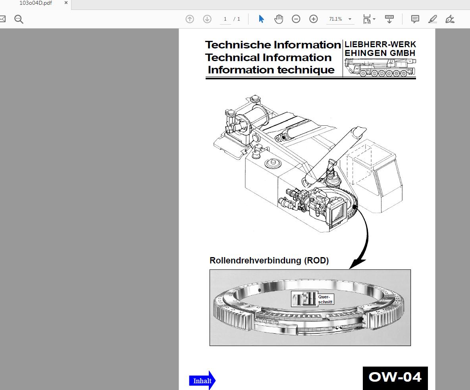Click the fit page width icon
The height and width of the screenshot is (390, 470).
(367, 19)
